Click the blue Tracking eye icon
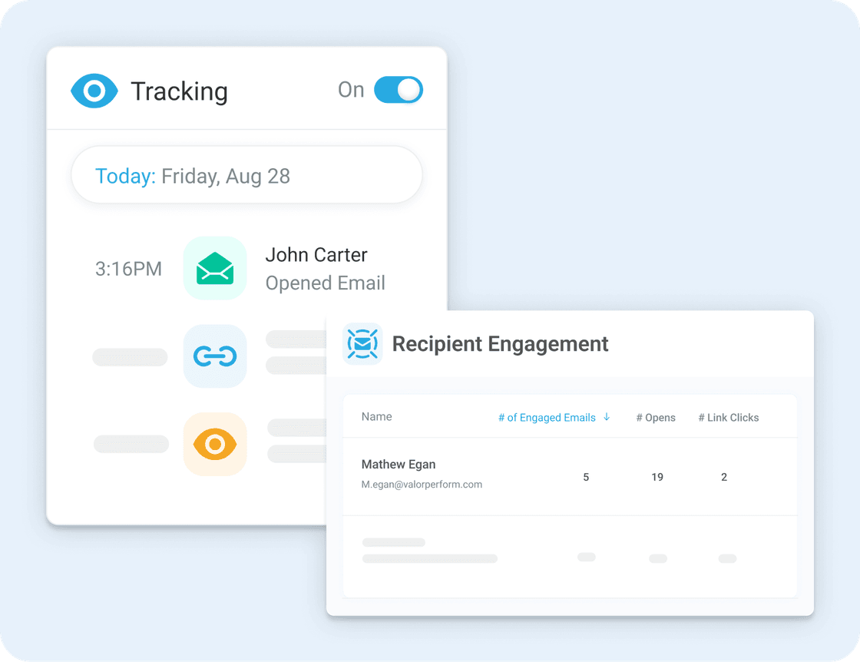This screenshot has width=860, height=662. [x=94, y=91]
